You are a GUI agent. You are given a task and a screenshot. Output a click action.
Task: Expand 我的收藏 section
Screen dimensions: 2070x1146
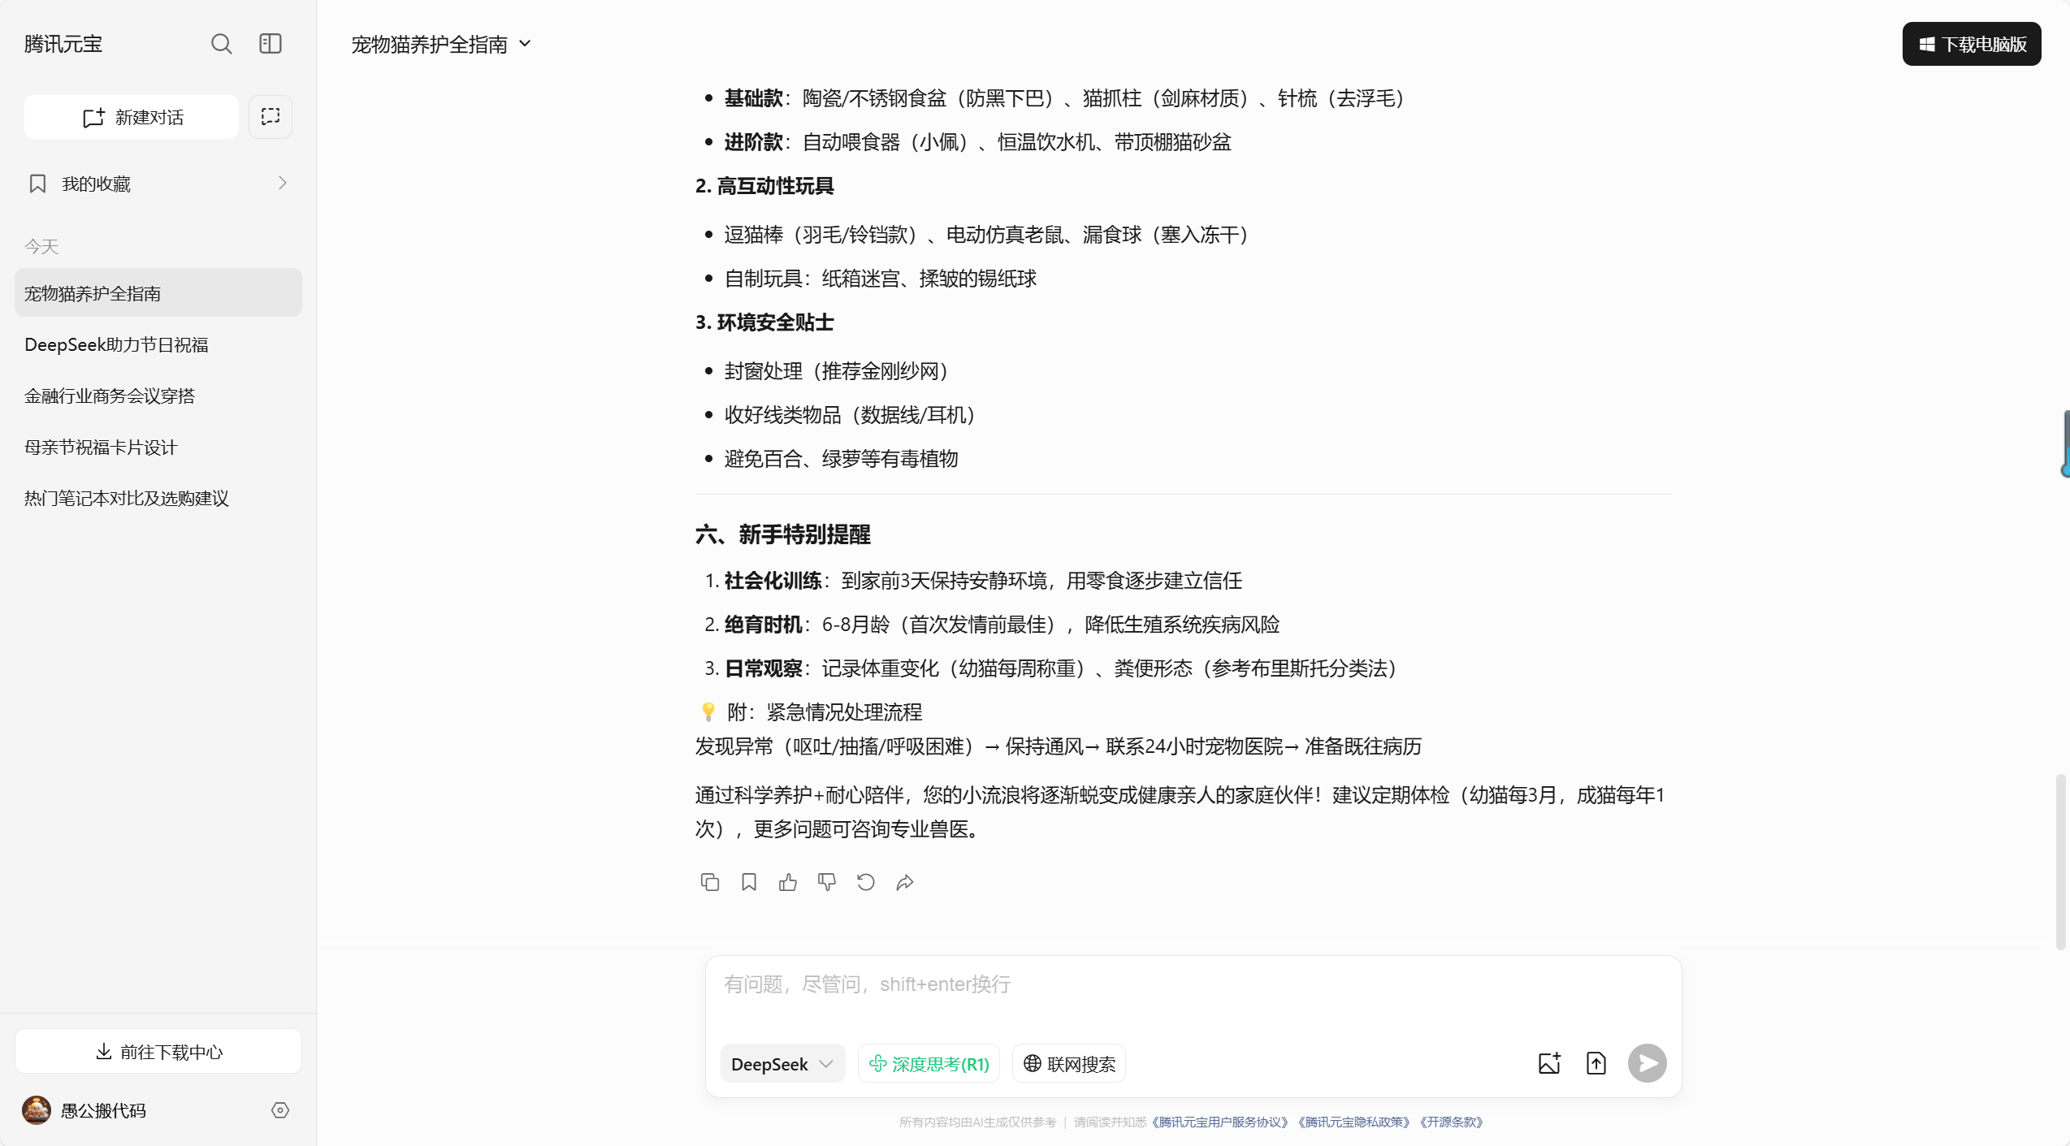[x=158, y=184]
